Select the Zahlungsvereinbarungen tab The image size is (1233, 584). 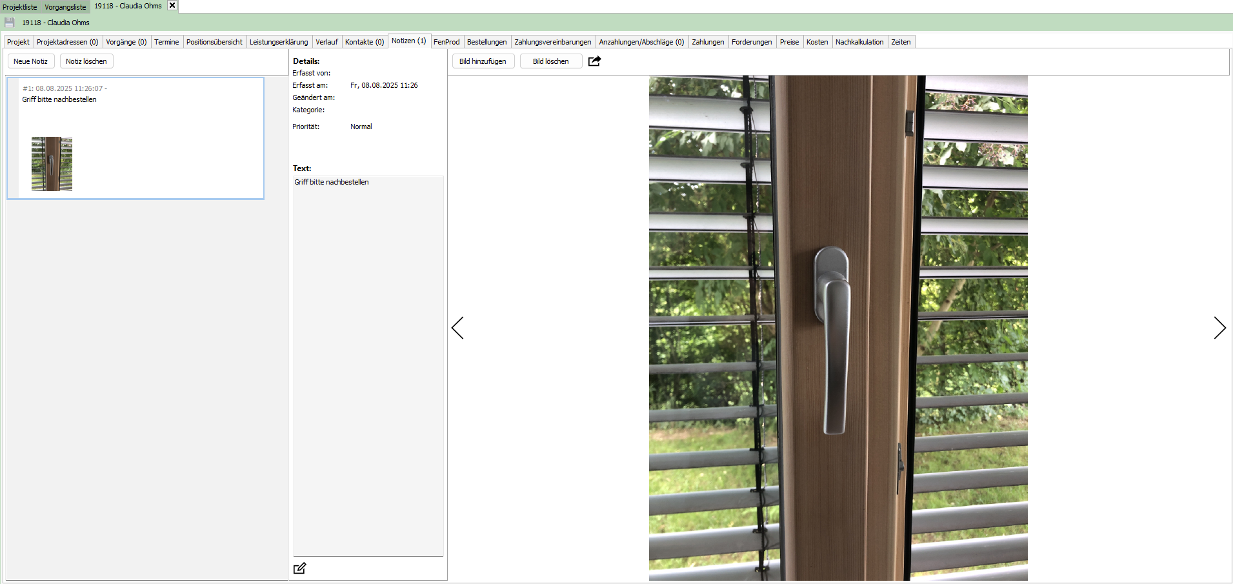(x=552, y=42)
